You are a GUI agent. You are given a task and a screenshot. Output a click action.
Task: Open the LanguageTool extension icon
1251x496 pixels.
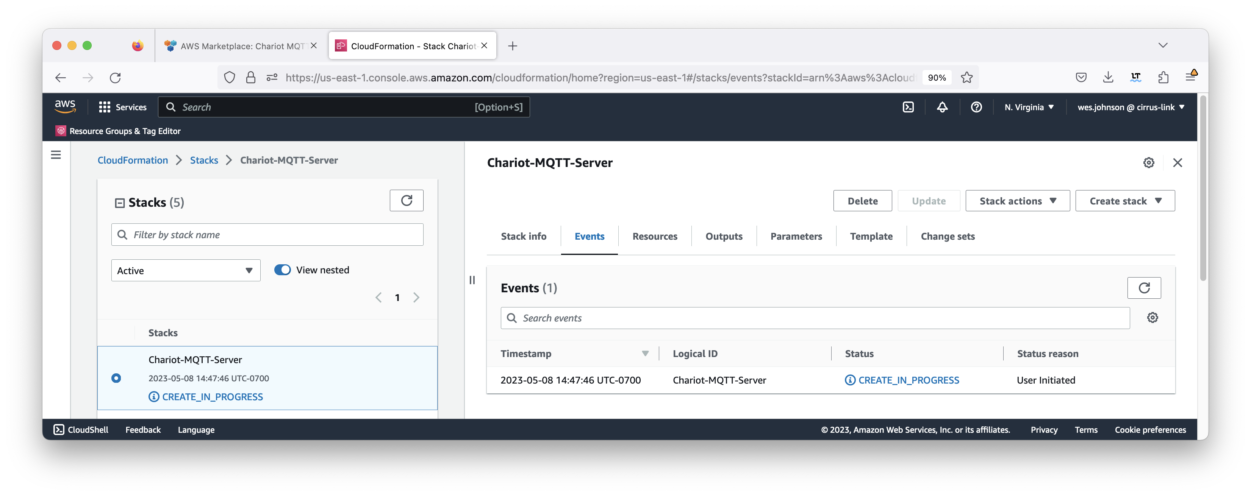1136,77
